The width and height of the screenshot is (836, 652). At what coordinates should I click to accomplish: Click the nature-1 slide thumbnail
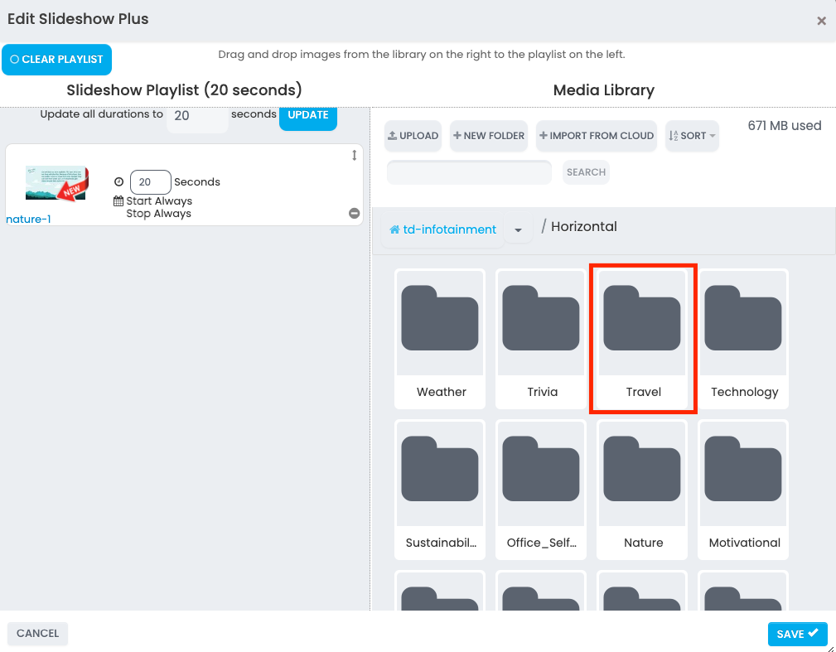pyautogui.click(x=57, y=183)
